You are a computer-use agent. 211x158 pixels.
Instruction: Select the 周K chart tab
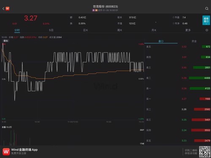pos(120,30)
